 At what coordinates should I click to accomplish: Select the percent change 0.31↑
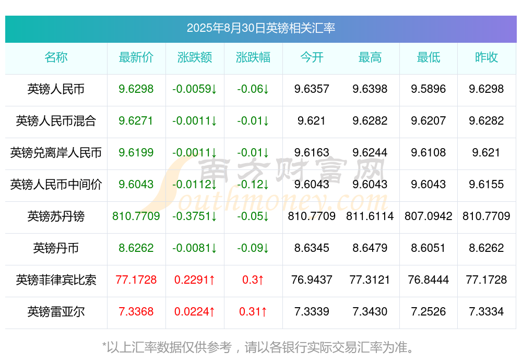tap(253, 311)
